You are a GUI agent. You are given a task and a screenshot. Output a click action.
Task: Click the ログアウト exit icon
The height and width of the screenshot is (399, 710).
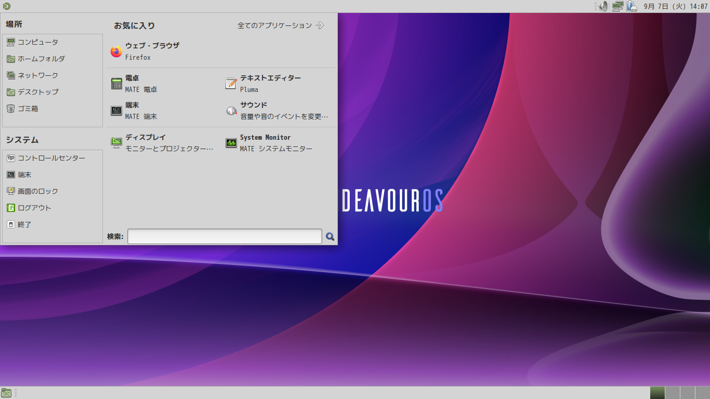[11, 208]
